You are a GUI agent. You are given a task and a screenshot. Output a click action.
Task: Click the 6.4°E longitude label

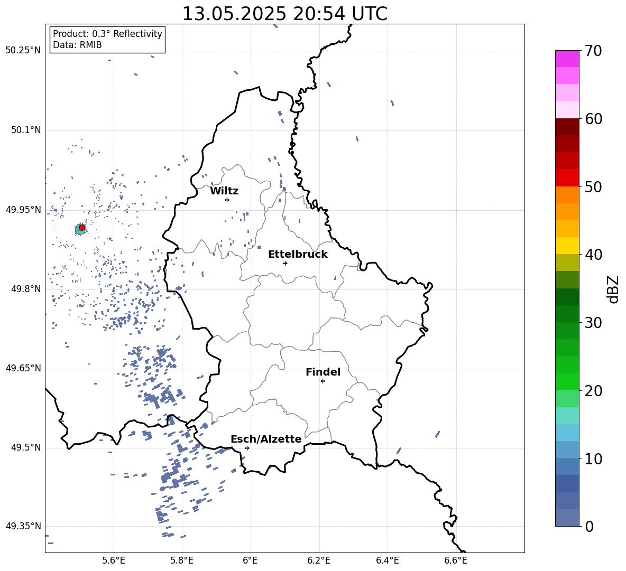click(x=388, y=560)
